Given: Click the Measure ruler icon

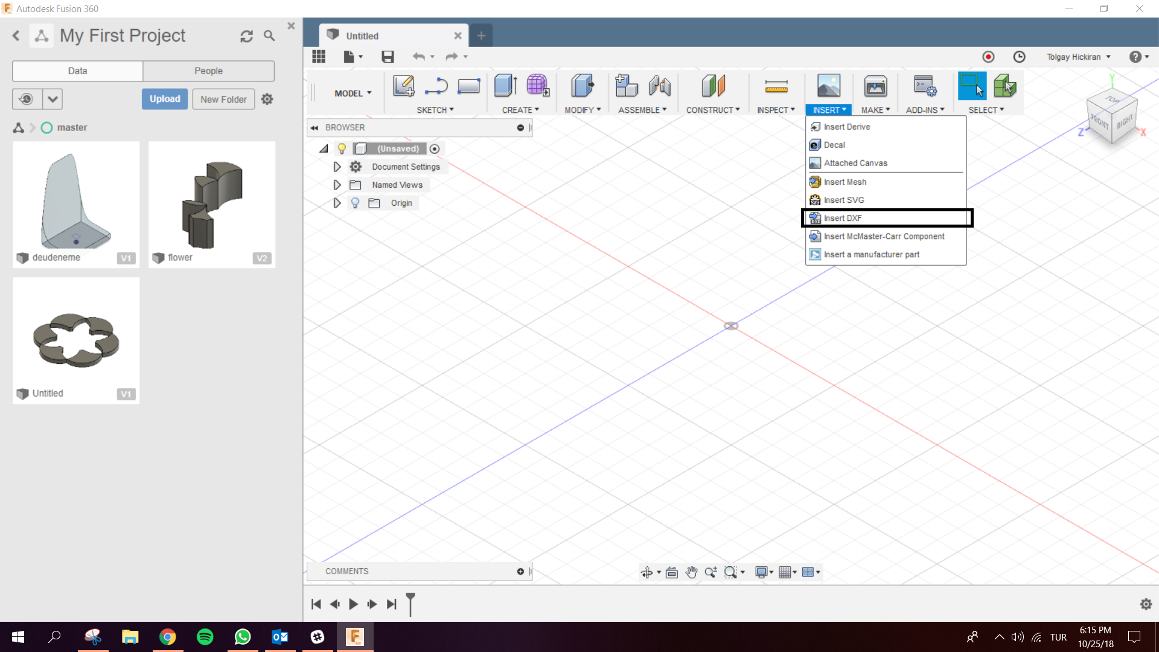Looking at the screenshot, I should [776, 86].
